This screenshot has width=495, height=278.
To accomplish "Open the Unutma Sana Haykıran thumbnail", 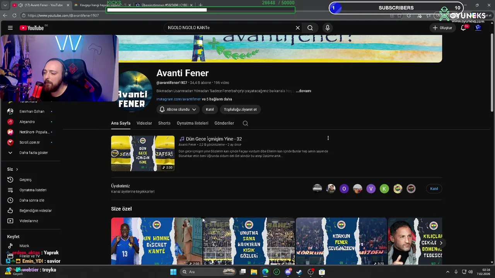I will click(x=249, y=242).
